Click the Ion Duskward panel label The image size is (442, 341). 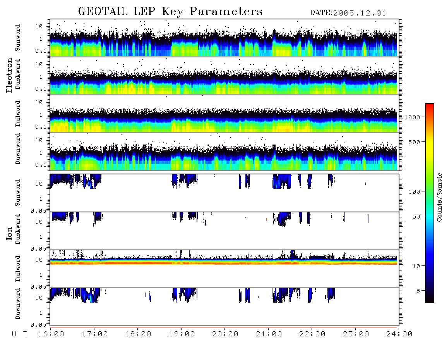click(x=18, y=229)
